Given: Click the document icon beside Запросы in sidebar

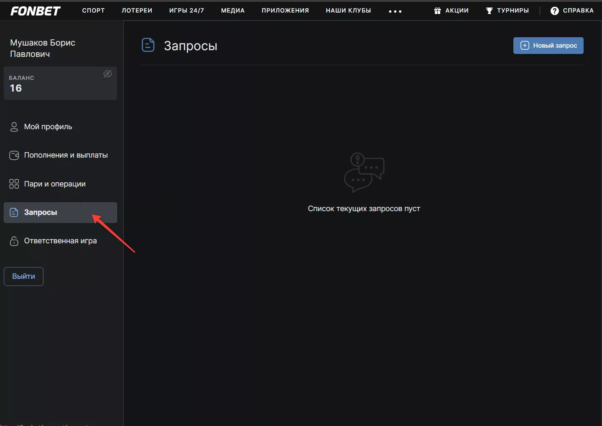Looking at the screenshot, I should [14, 212].
